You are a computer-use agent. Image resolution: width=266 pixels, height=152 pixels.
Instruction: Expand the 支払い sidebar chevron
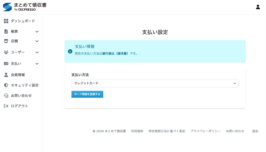37,64
